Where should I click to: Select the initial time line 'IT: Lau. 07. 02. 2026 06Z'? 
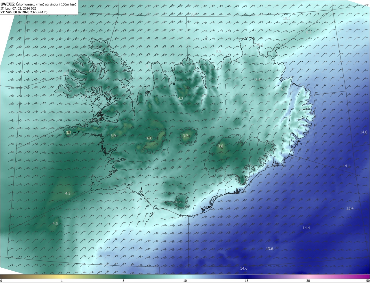coord(18,8)
